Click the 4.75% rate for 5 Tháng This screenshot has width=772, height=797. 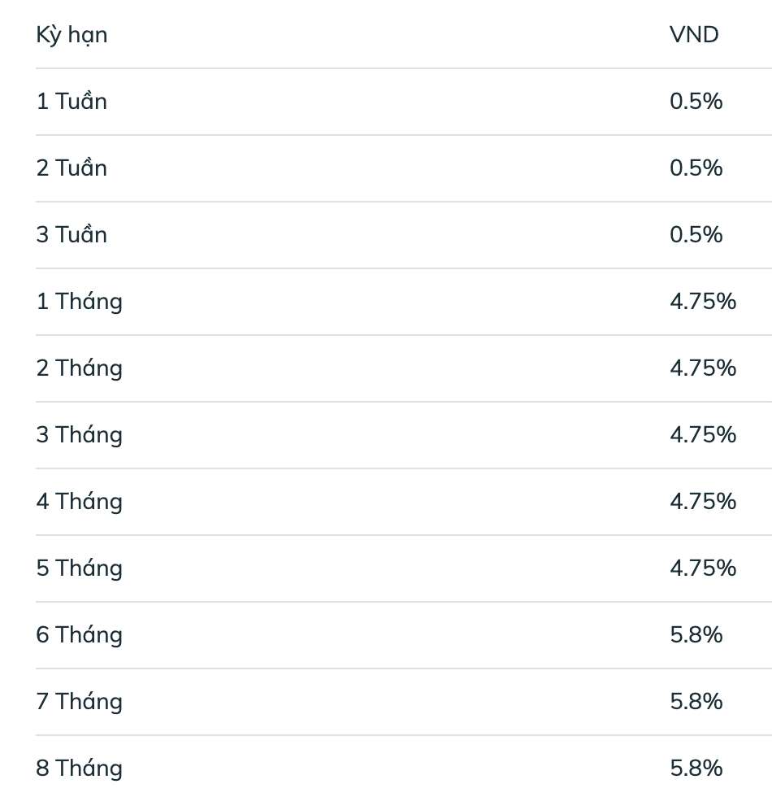tap(703, 568)
